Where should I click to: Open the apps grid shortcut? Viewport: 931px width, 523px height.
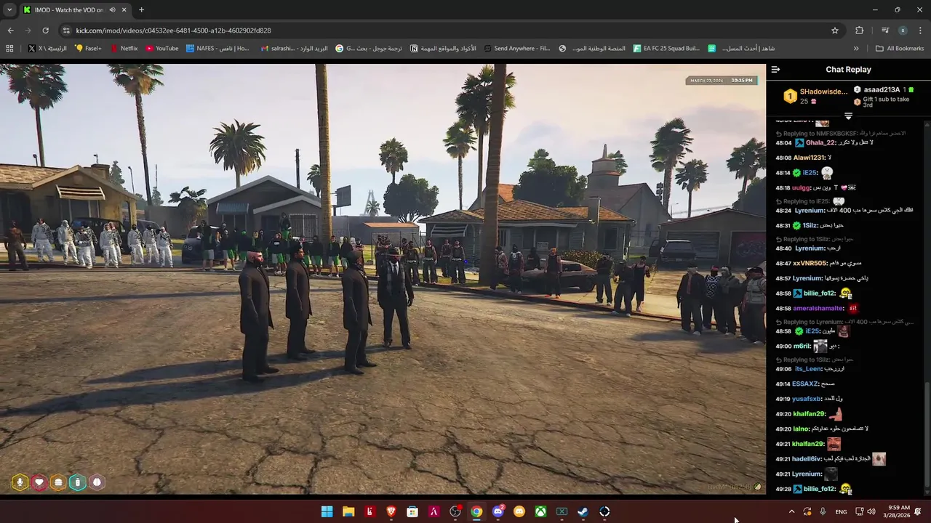click(9, 49)
